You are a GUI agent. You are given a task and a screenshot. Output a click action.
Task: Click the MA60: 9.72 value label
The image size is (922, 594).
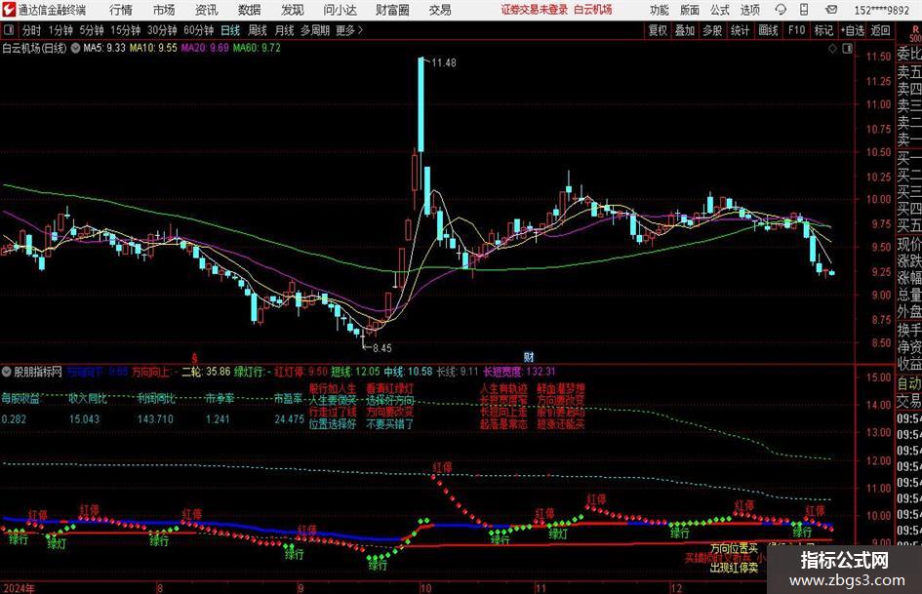(257, 48)
